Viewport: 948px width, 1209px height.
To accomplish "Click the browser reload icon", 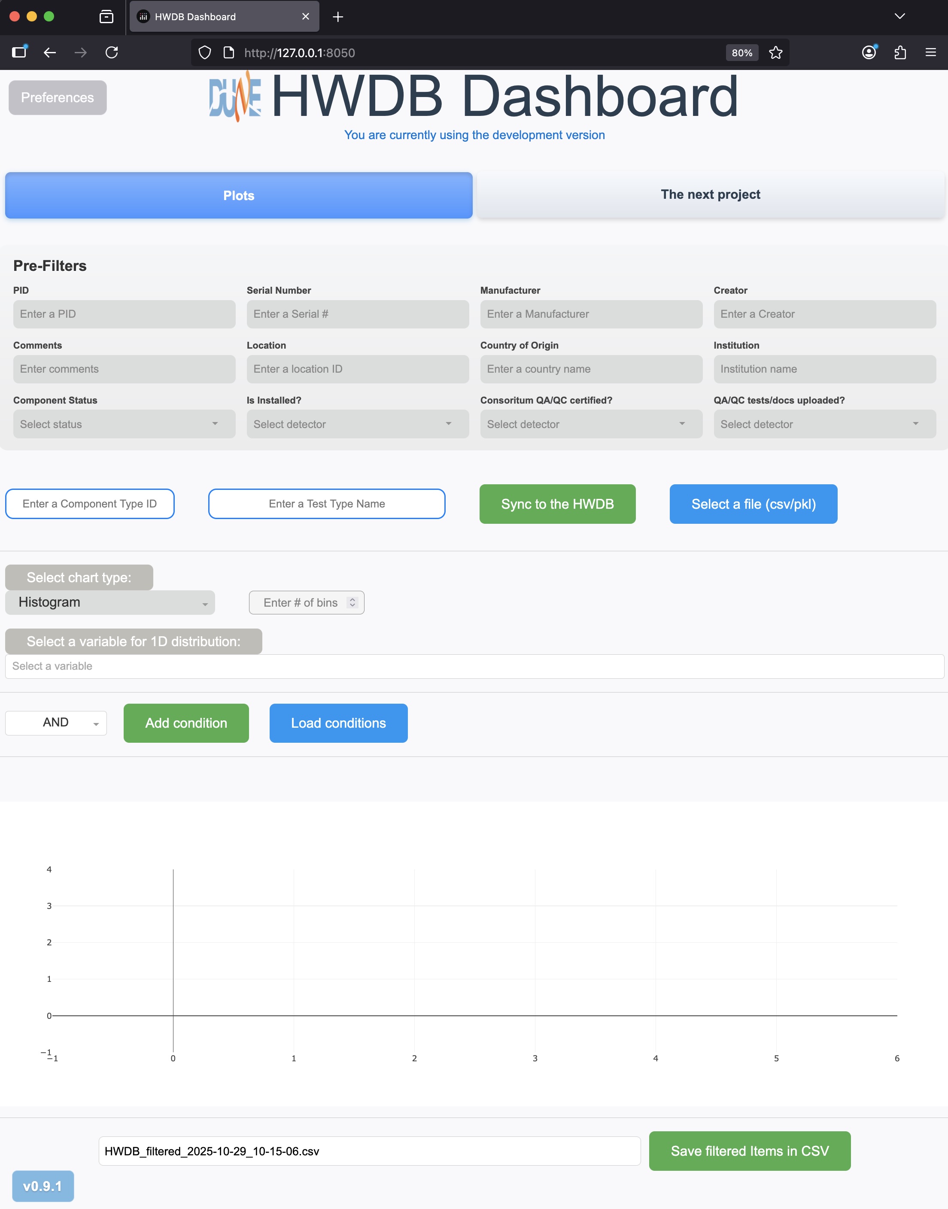I will [x=112, y=53].
